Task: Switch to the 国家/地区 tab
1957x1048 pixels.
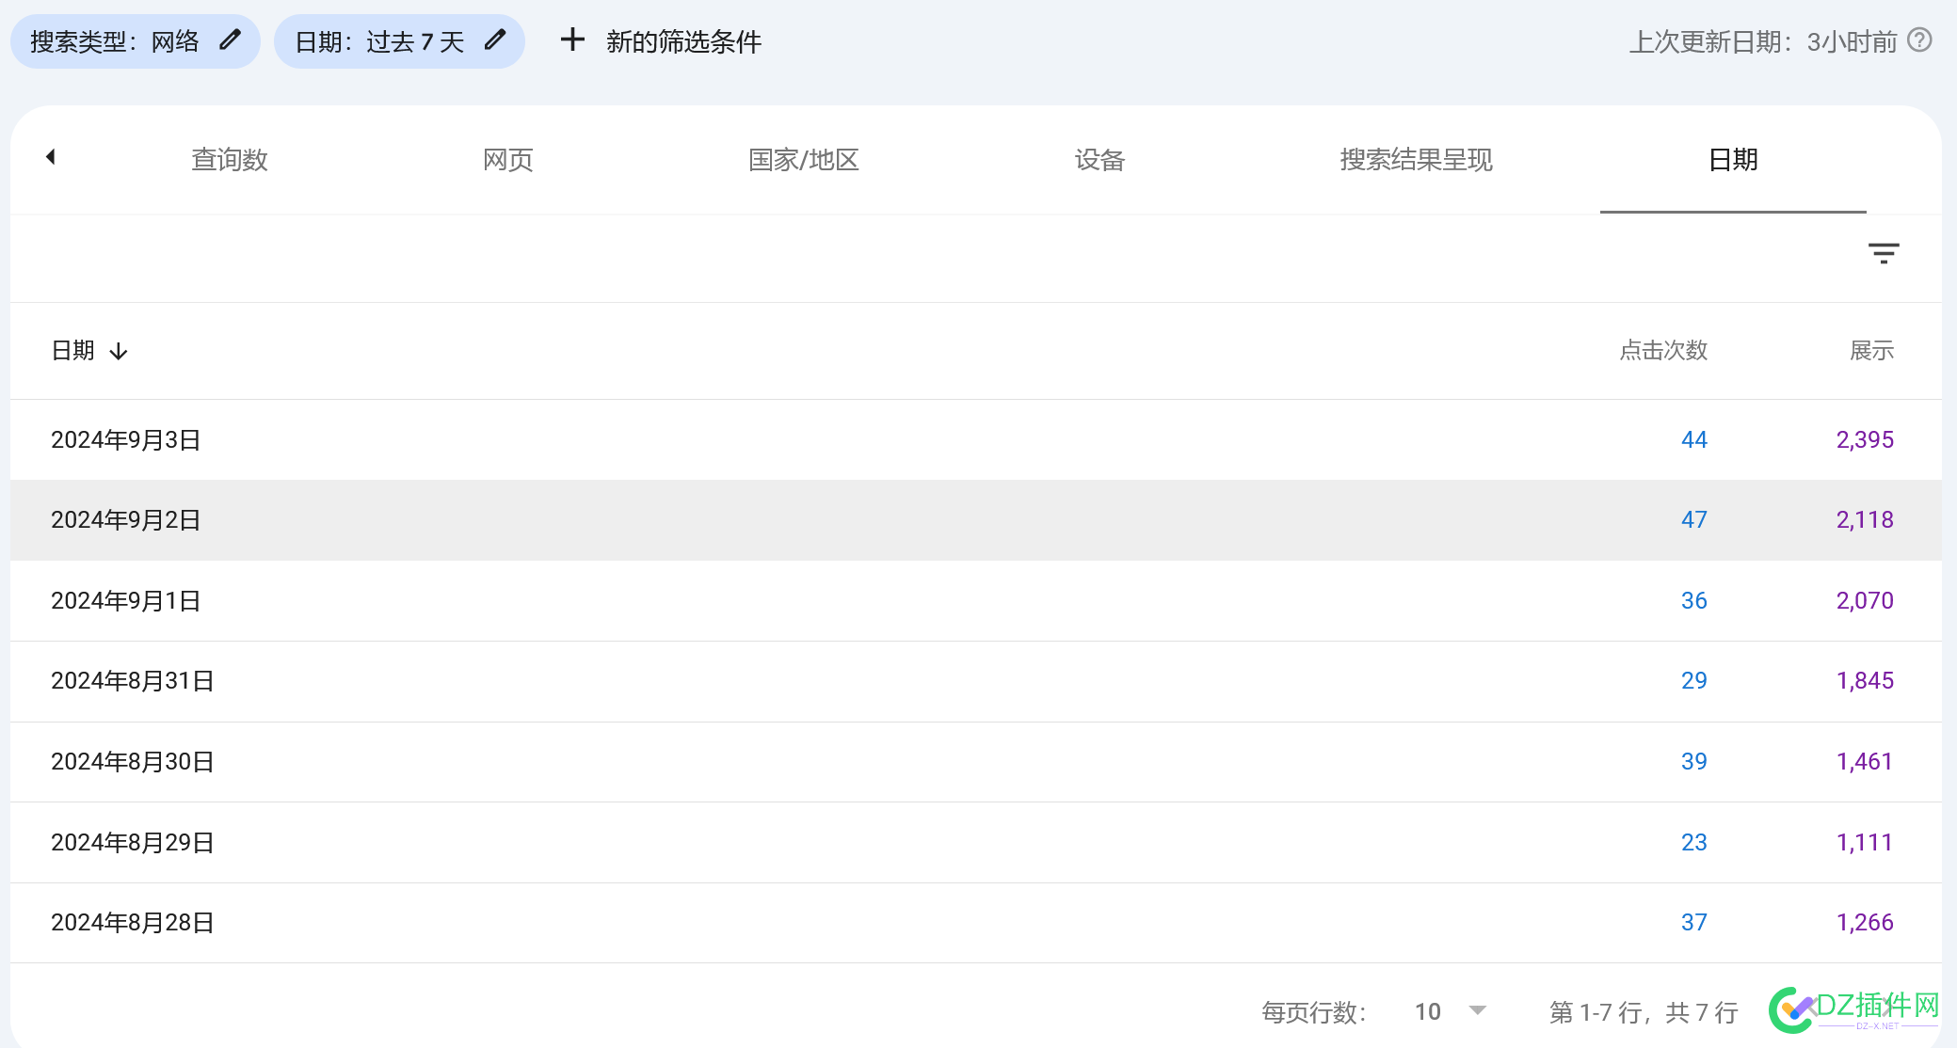Action: 804,160
